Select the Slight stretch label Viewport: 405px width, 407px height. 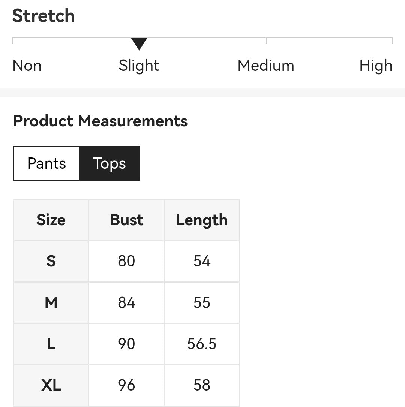coord(139,66)
